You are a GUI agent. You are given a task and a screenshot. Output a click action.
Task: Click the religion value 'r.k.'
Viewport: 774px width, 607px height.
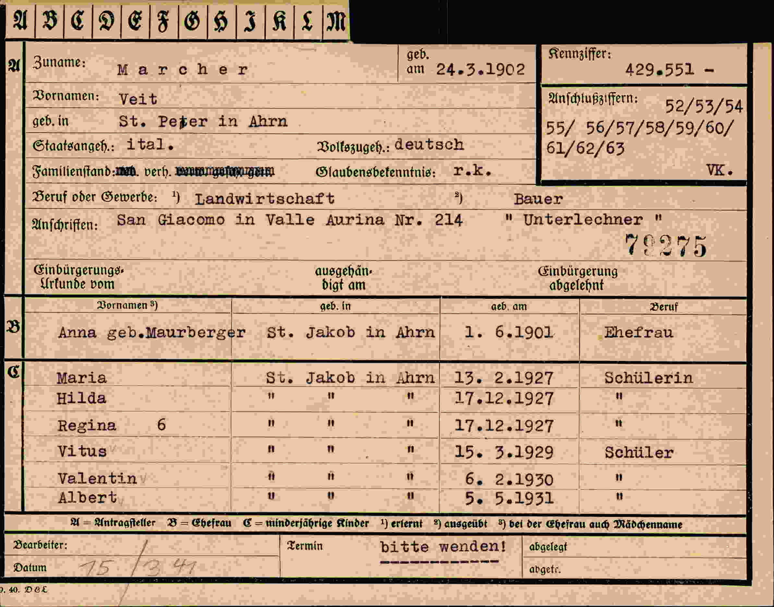[473, 171]
